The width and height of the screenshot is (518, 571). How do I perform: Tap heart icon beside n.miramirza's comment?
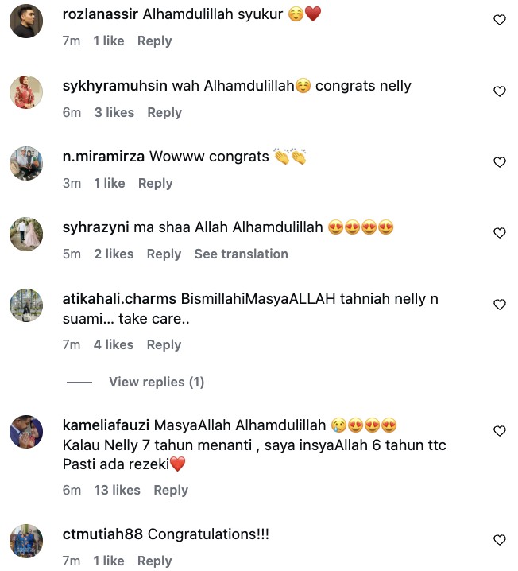(x=500, y=162)
